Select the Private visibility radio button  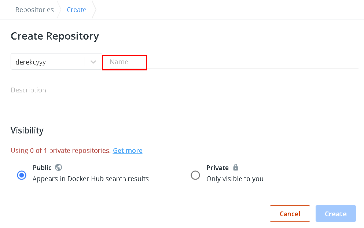click(x=195, y=175)
